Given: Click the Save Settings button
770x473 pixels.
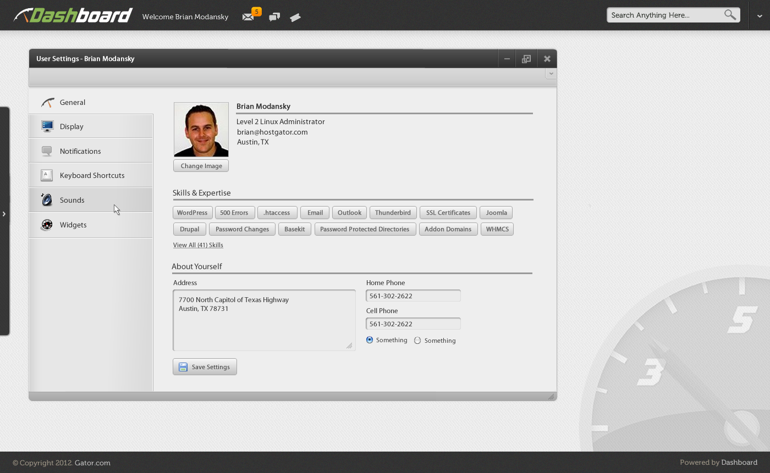Looking at the screenshot, I should tap(205, 367).
